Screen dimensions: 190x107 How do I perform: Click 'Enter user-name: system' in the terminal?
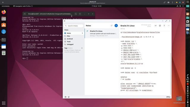pos(32,44)
